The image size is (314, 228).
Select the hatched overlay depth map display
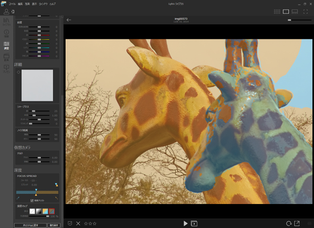coord(52,211)
